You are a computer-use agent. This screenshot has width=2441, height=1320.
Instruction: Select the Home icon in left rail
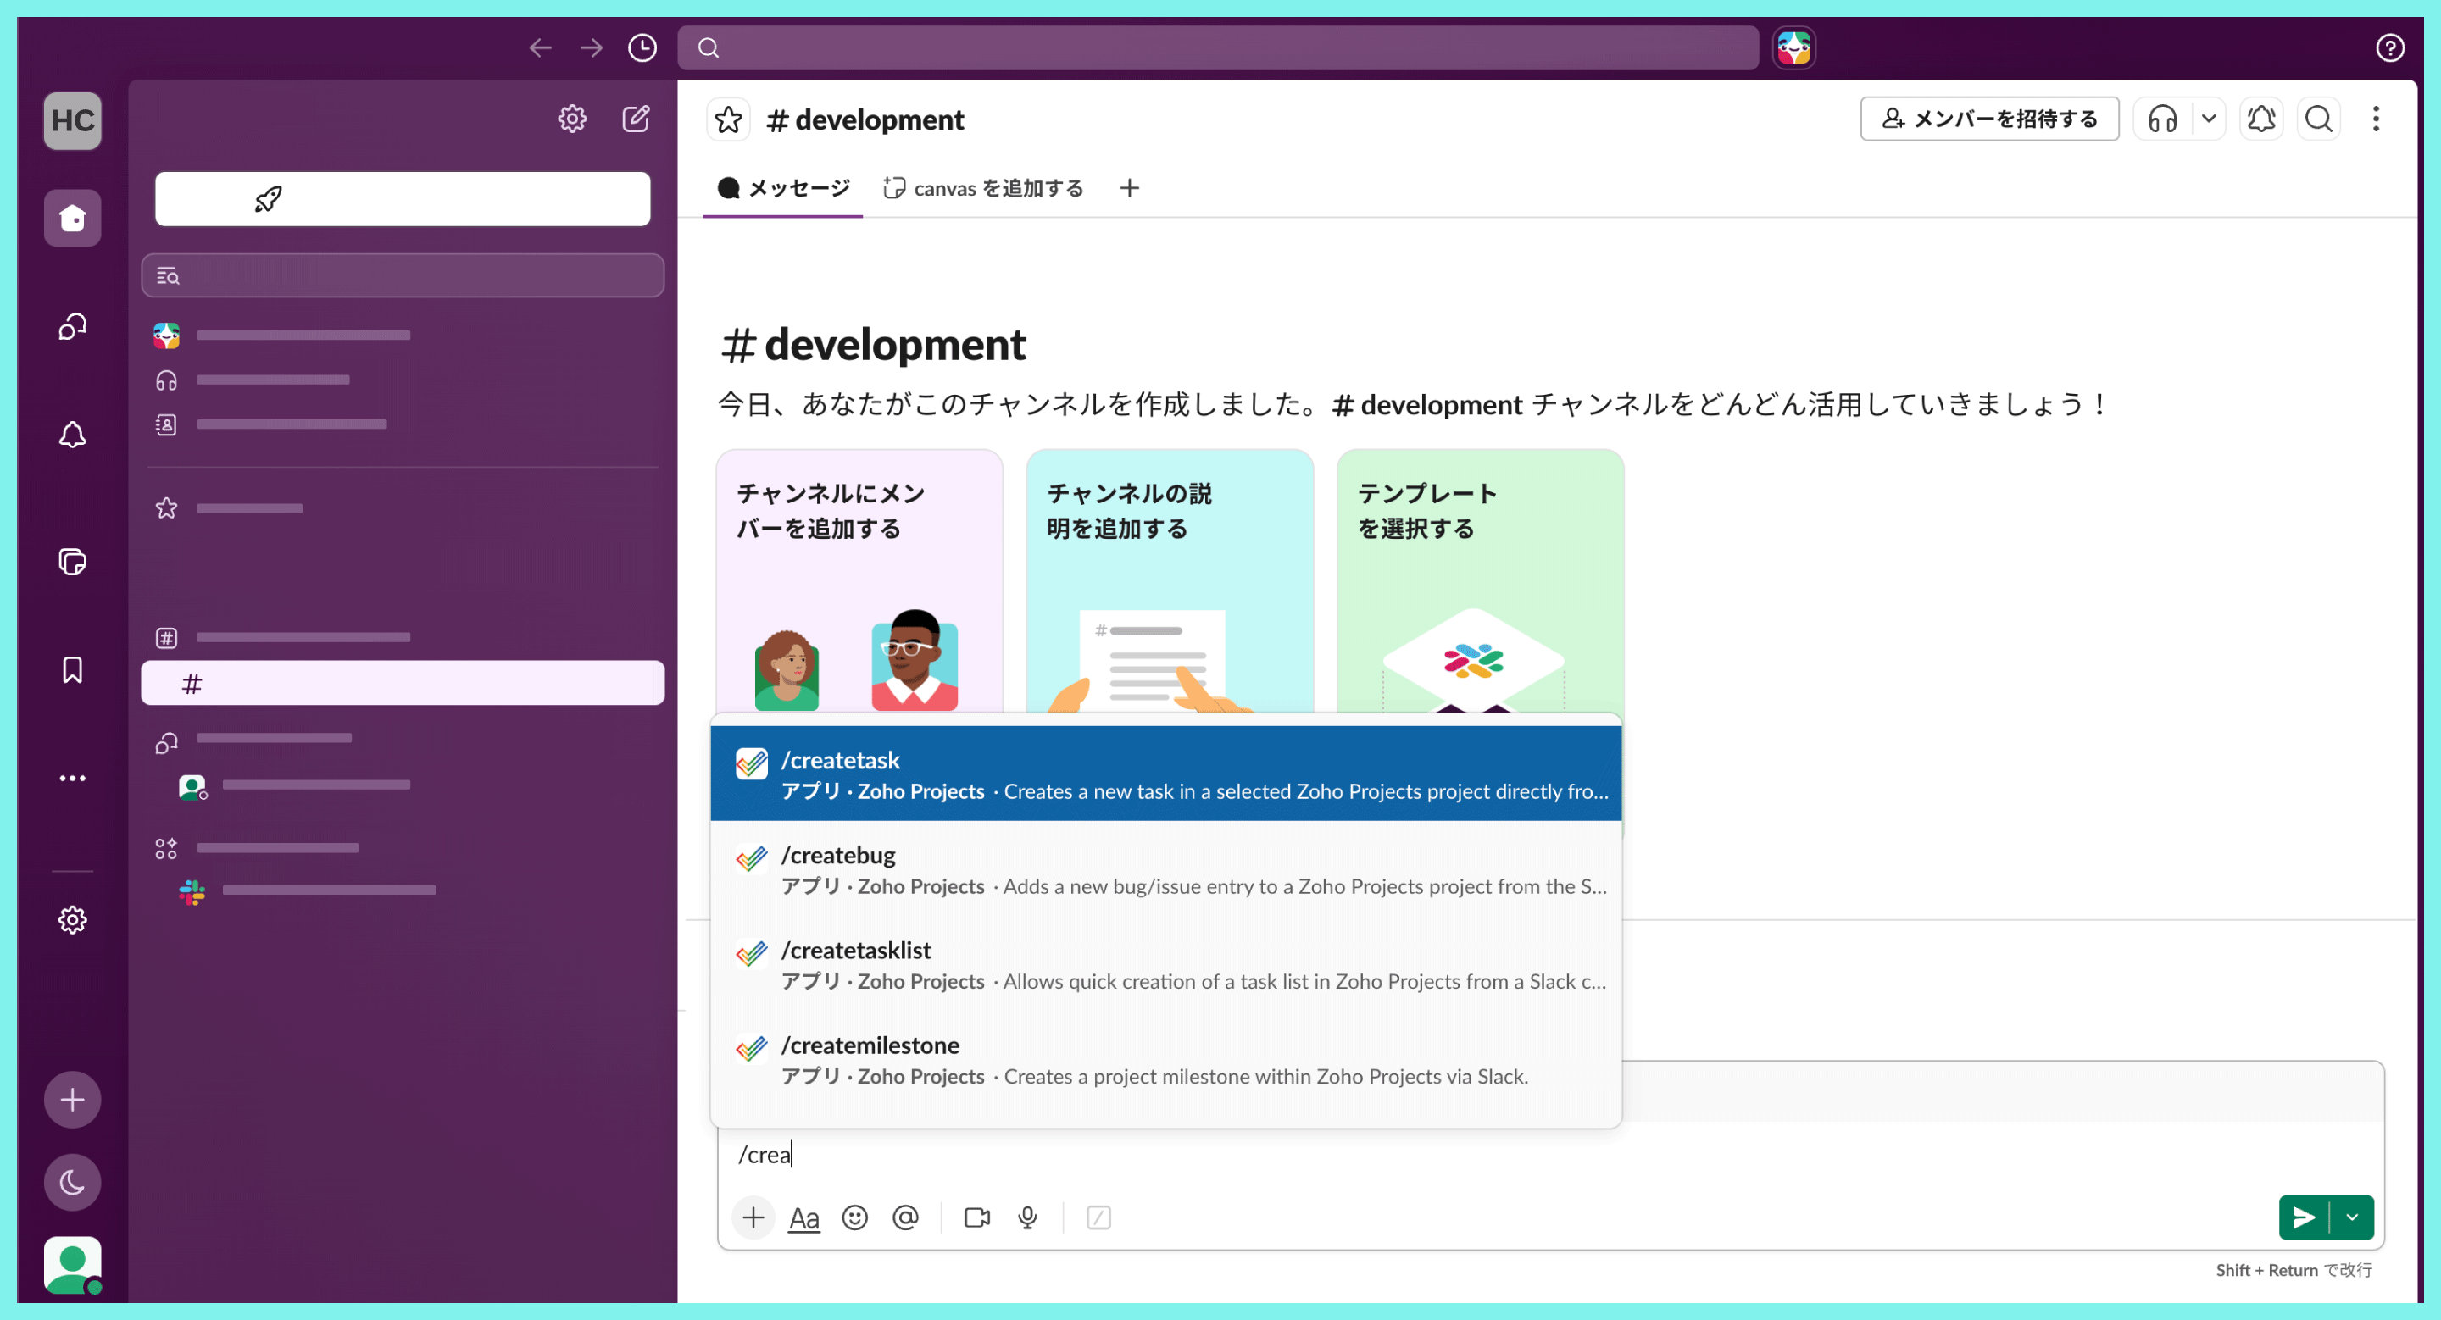click(x=72, y=218)
